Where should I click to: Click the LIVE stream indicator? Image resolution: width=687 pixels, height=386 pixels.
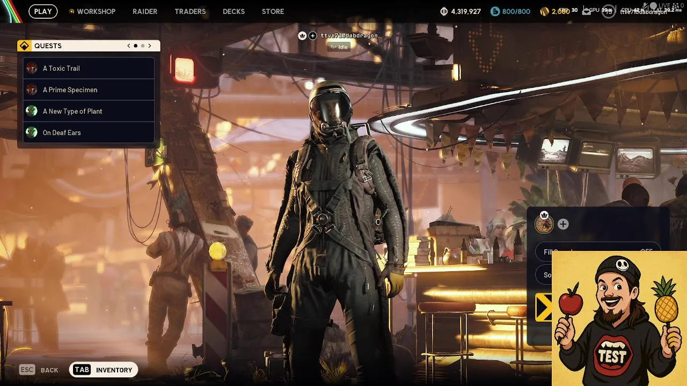pos(666,5)
